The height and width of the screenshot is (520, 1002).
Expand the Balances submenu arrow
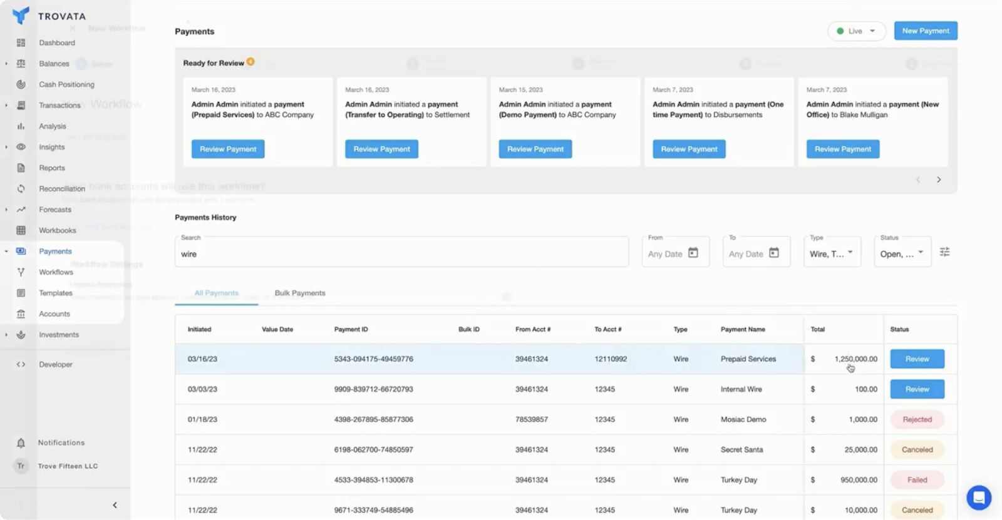click(x=6, y=64)
